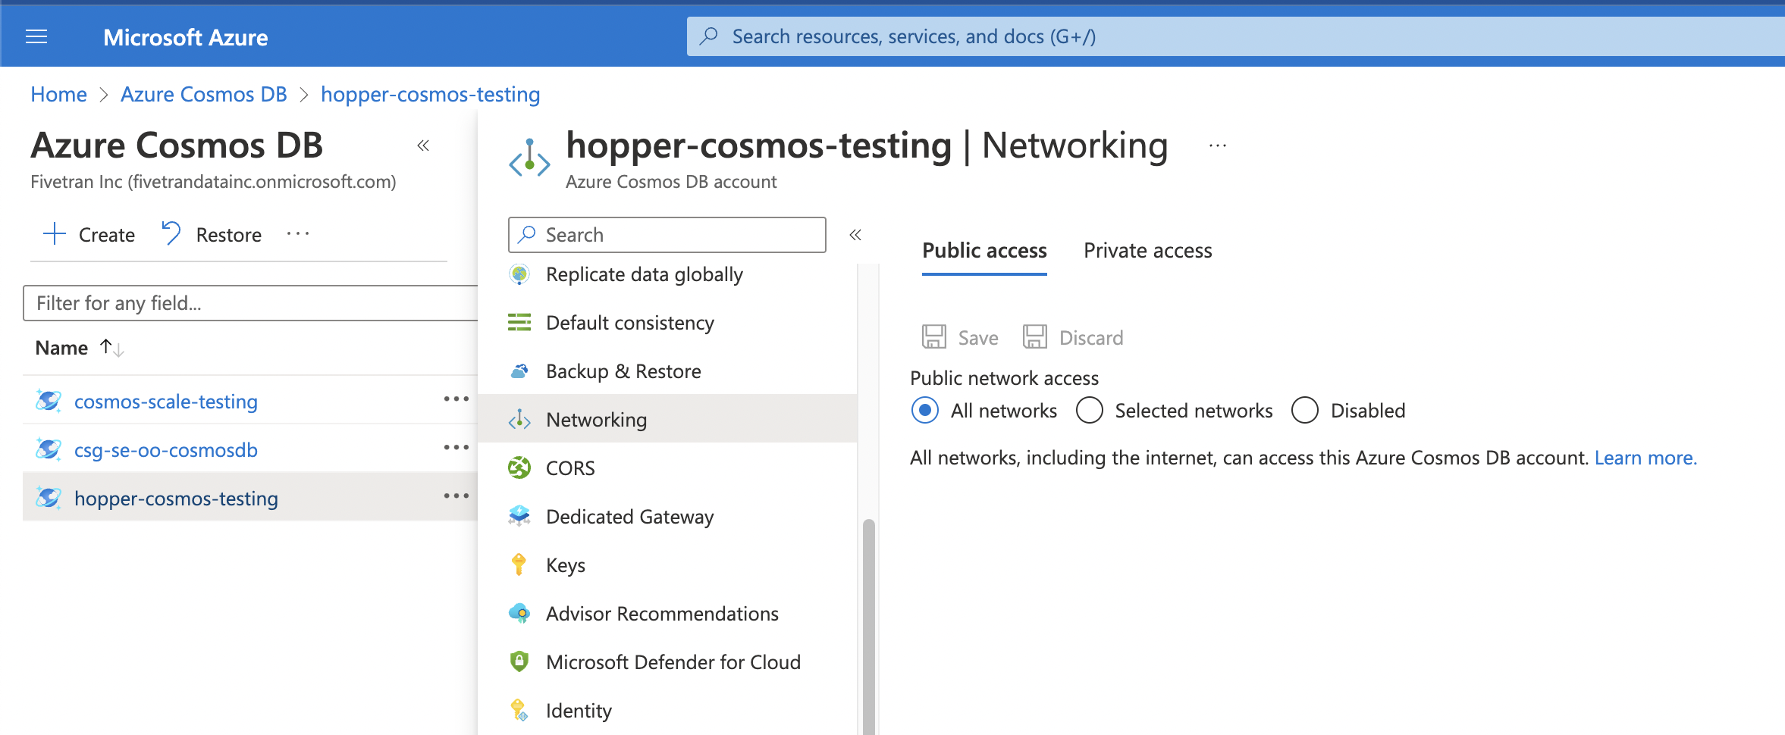Screen dimensions: 1785x735
Task: Click the cosmos-scale-testing database icon
Action: click(49, 401)
